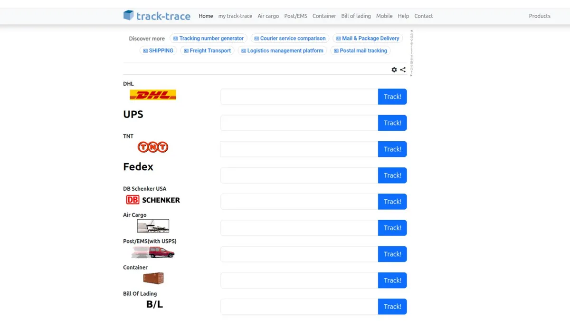570x321 pixels.
Task: Click Track! button for DHL
Action: (x=392, y=97)
